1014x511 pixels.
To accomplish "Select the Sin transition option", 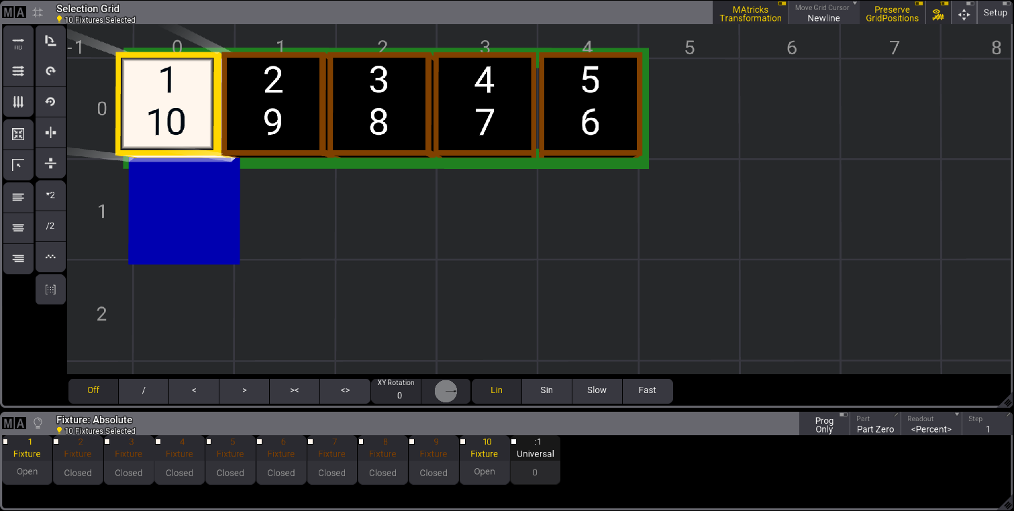I will click(546, 390).
